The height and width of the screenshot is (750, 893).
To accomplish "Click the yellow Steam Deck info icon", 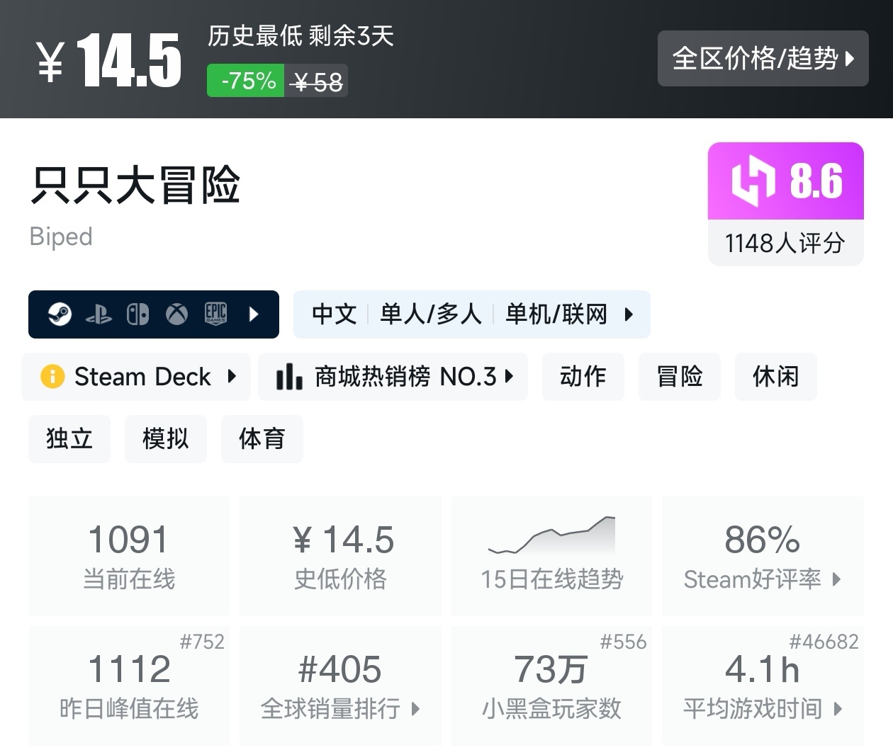I will click(x=52, y=376).
